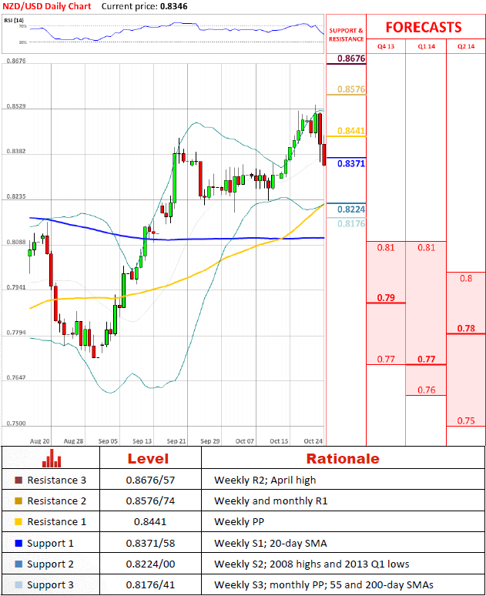
Task: Click the Resistance 1 yellow color swatch
Action: (18, 521)
